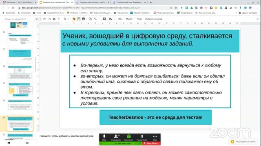
Task: Add a new slide with the plus button
Action: click(37, 19)
